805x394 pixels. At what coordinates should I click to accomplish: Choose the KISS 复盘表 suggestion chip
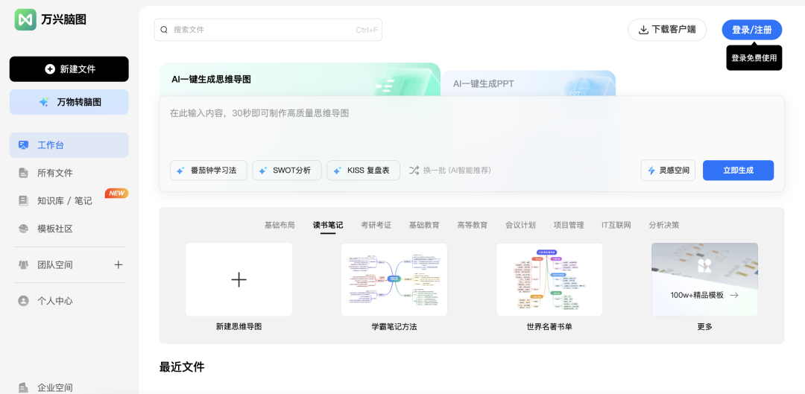[364, 171]
